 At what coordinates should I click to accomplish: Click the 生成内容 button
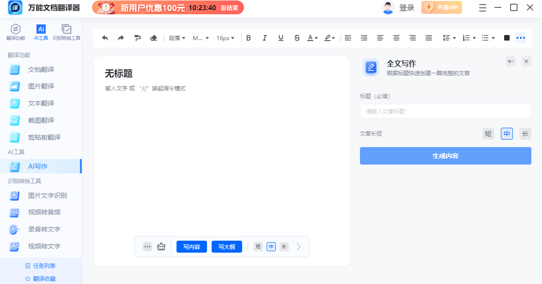(445, 156)
